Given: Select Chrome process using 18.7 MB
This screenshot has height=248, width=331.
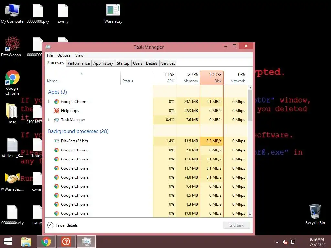Looking at the screenshot, I should [146, 168].
